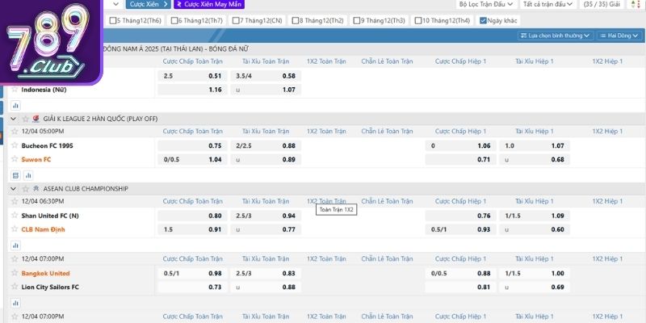This screenshot has width=646, height=323.
Task: Star the Shan United FC (N) match
Action: 15,216
